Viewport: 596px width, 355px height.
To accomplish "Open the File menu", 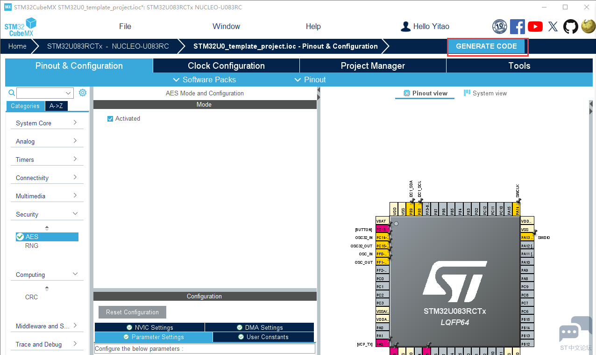I will [125, 26].
